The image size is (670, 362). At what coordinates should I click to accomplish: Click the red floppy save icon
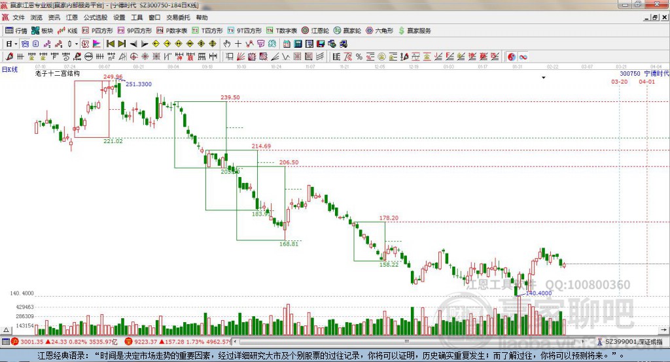(321, 44)
